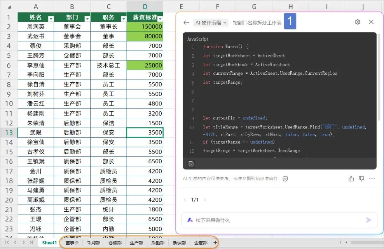The image size is (384, 249).
Task: Click the back arrow in AI panel
Action: click(186, 22)
